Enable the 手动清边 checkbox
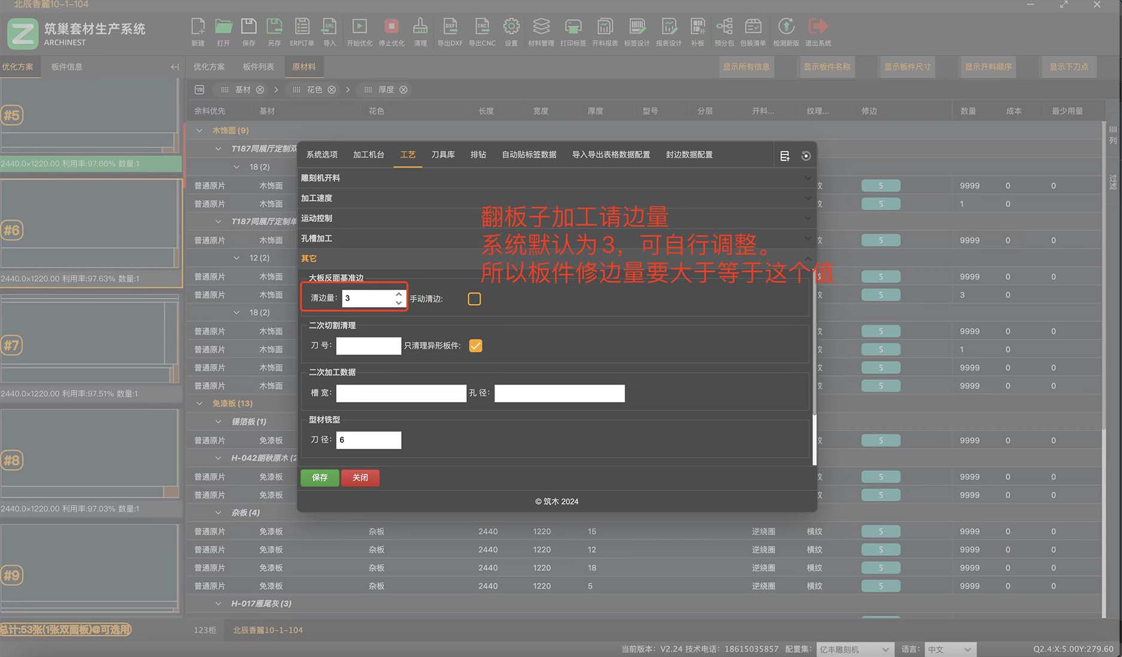Screen dimensions: 1122x657 point(474,299)
